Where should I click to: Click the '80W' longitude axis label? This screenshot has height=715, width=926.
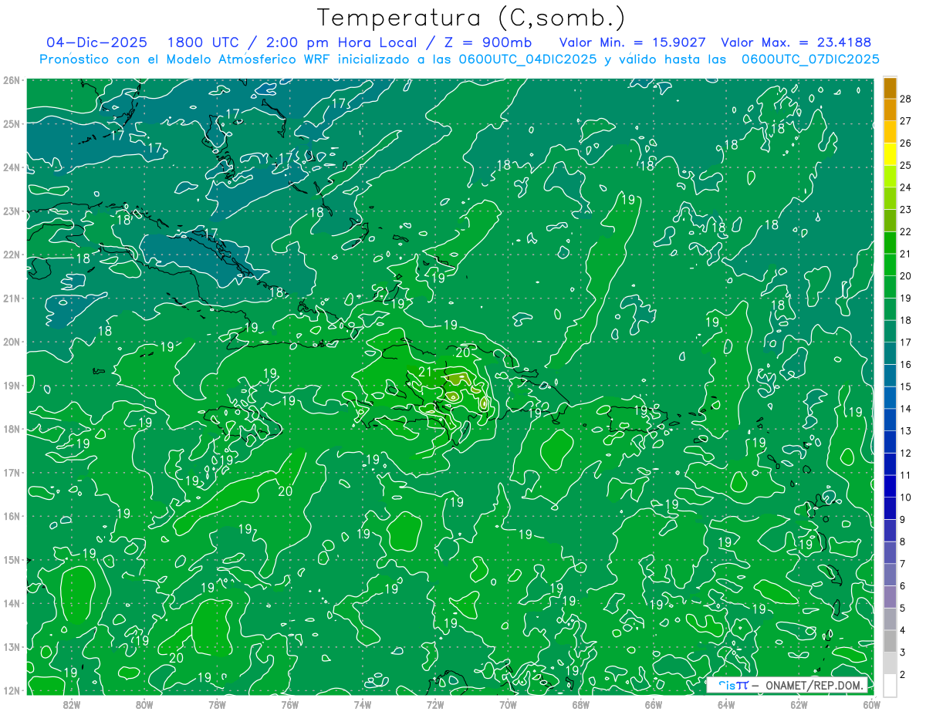point(144,704)
